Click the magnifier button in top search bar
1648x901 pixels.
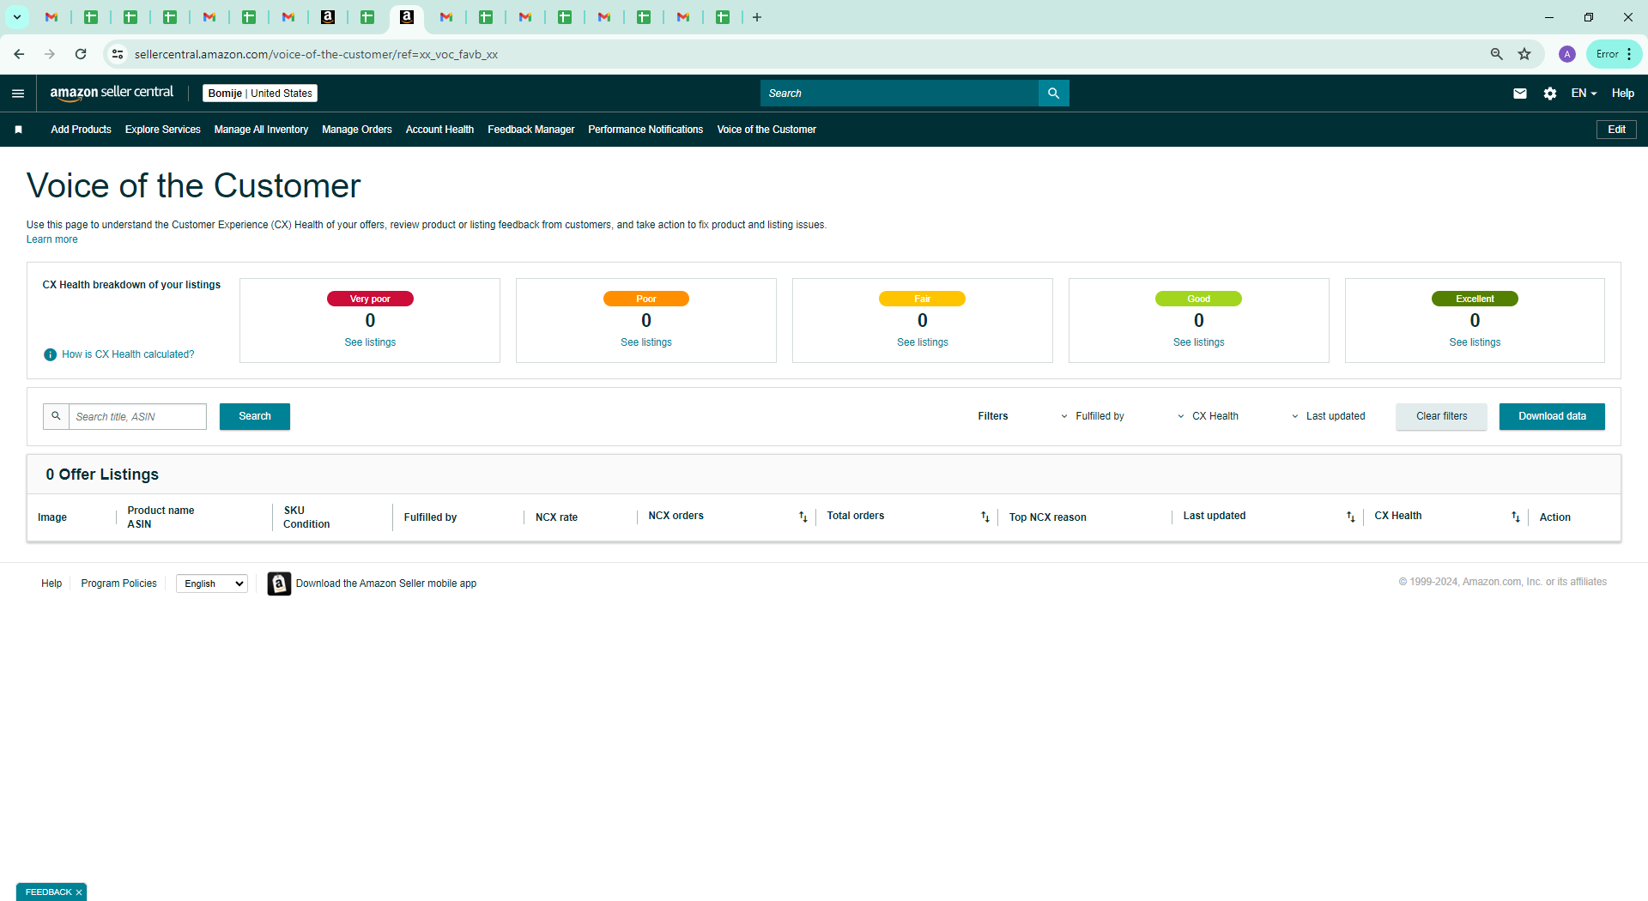tap(1053, 94)
